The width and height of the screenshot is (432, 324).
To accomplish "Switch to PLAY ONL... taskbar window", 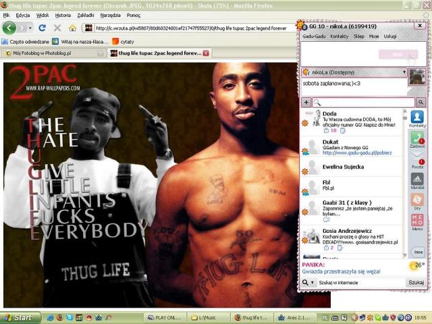I will (165, 318).
